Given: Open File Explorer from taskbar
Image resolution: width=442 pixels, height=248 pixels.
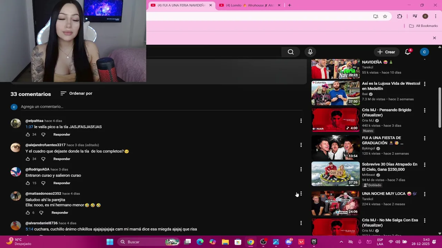Looking at the screenshot, I should (x=225, y=242).
